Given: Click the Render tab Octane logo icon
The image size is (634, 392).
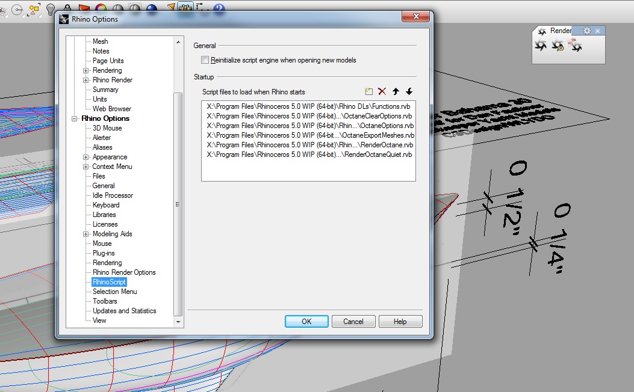Looking at the screenshot, I should click(x=542, y=31).
